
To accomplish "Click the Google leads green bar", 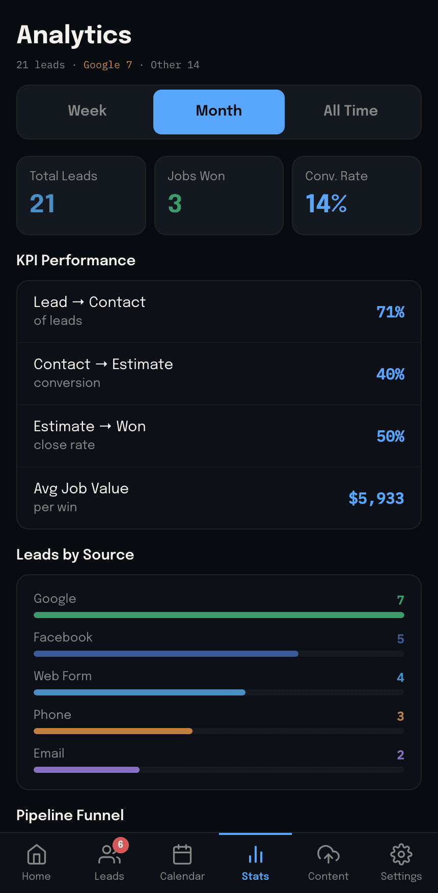I will click(219, 615).
